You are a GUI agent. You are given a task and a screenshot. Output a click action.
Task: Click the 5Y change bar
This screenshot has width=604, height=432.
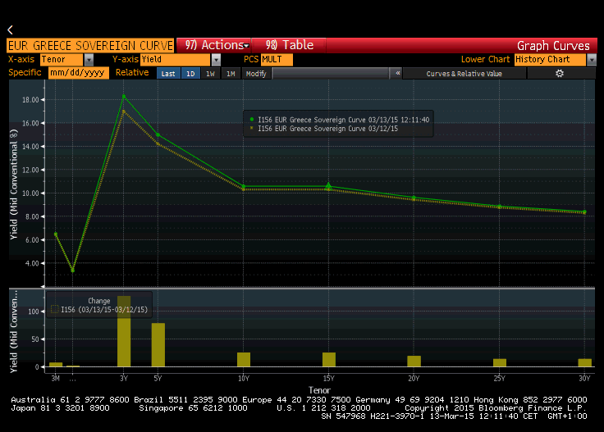tap(158, 344)
